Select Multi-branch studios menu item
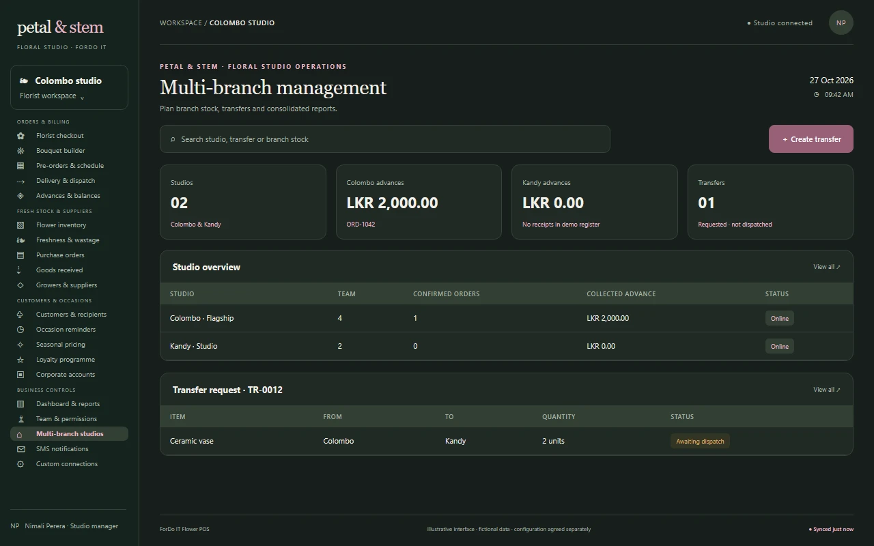Image resolution: width=874 pixels, height=546 pixels. 69,434
